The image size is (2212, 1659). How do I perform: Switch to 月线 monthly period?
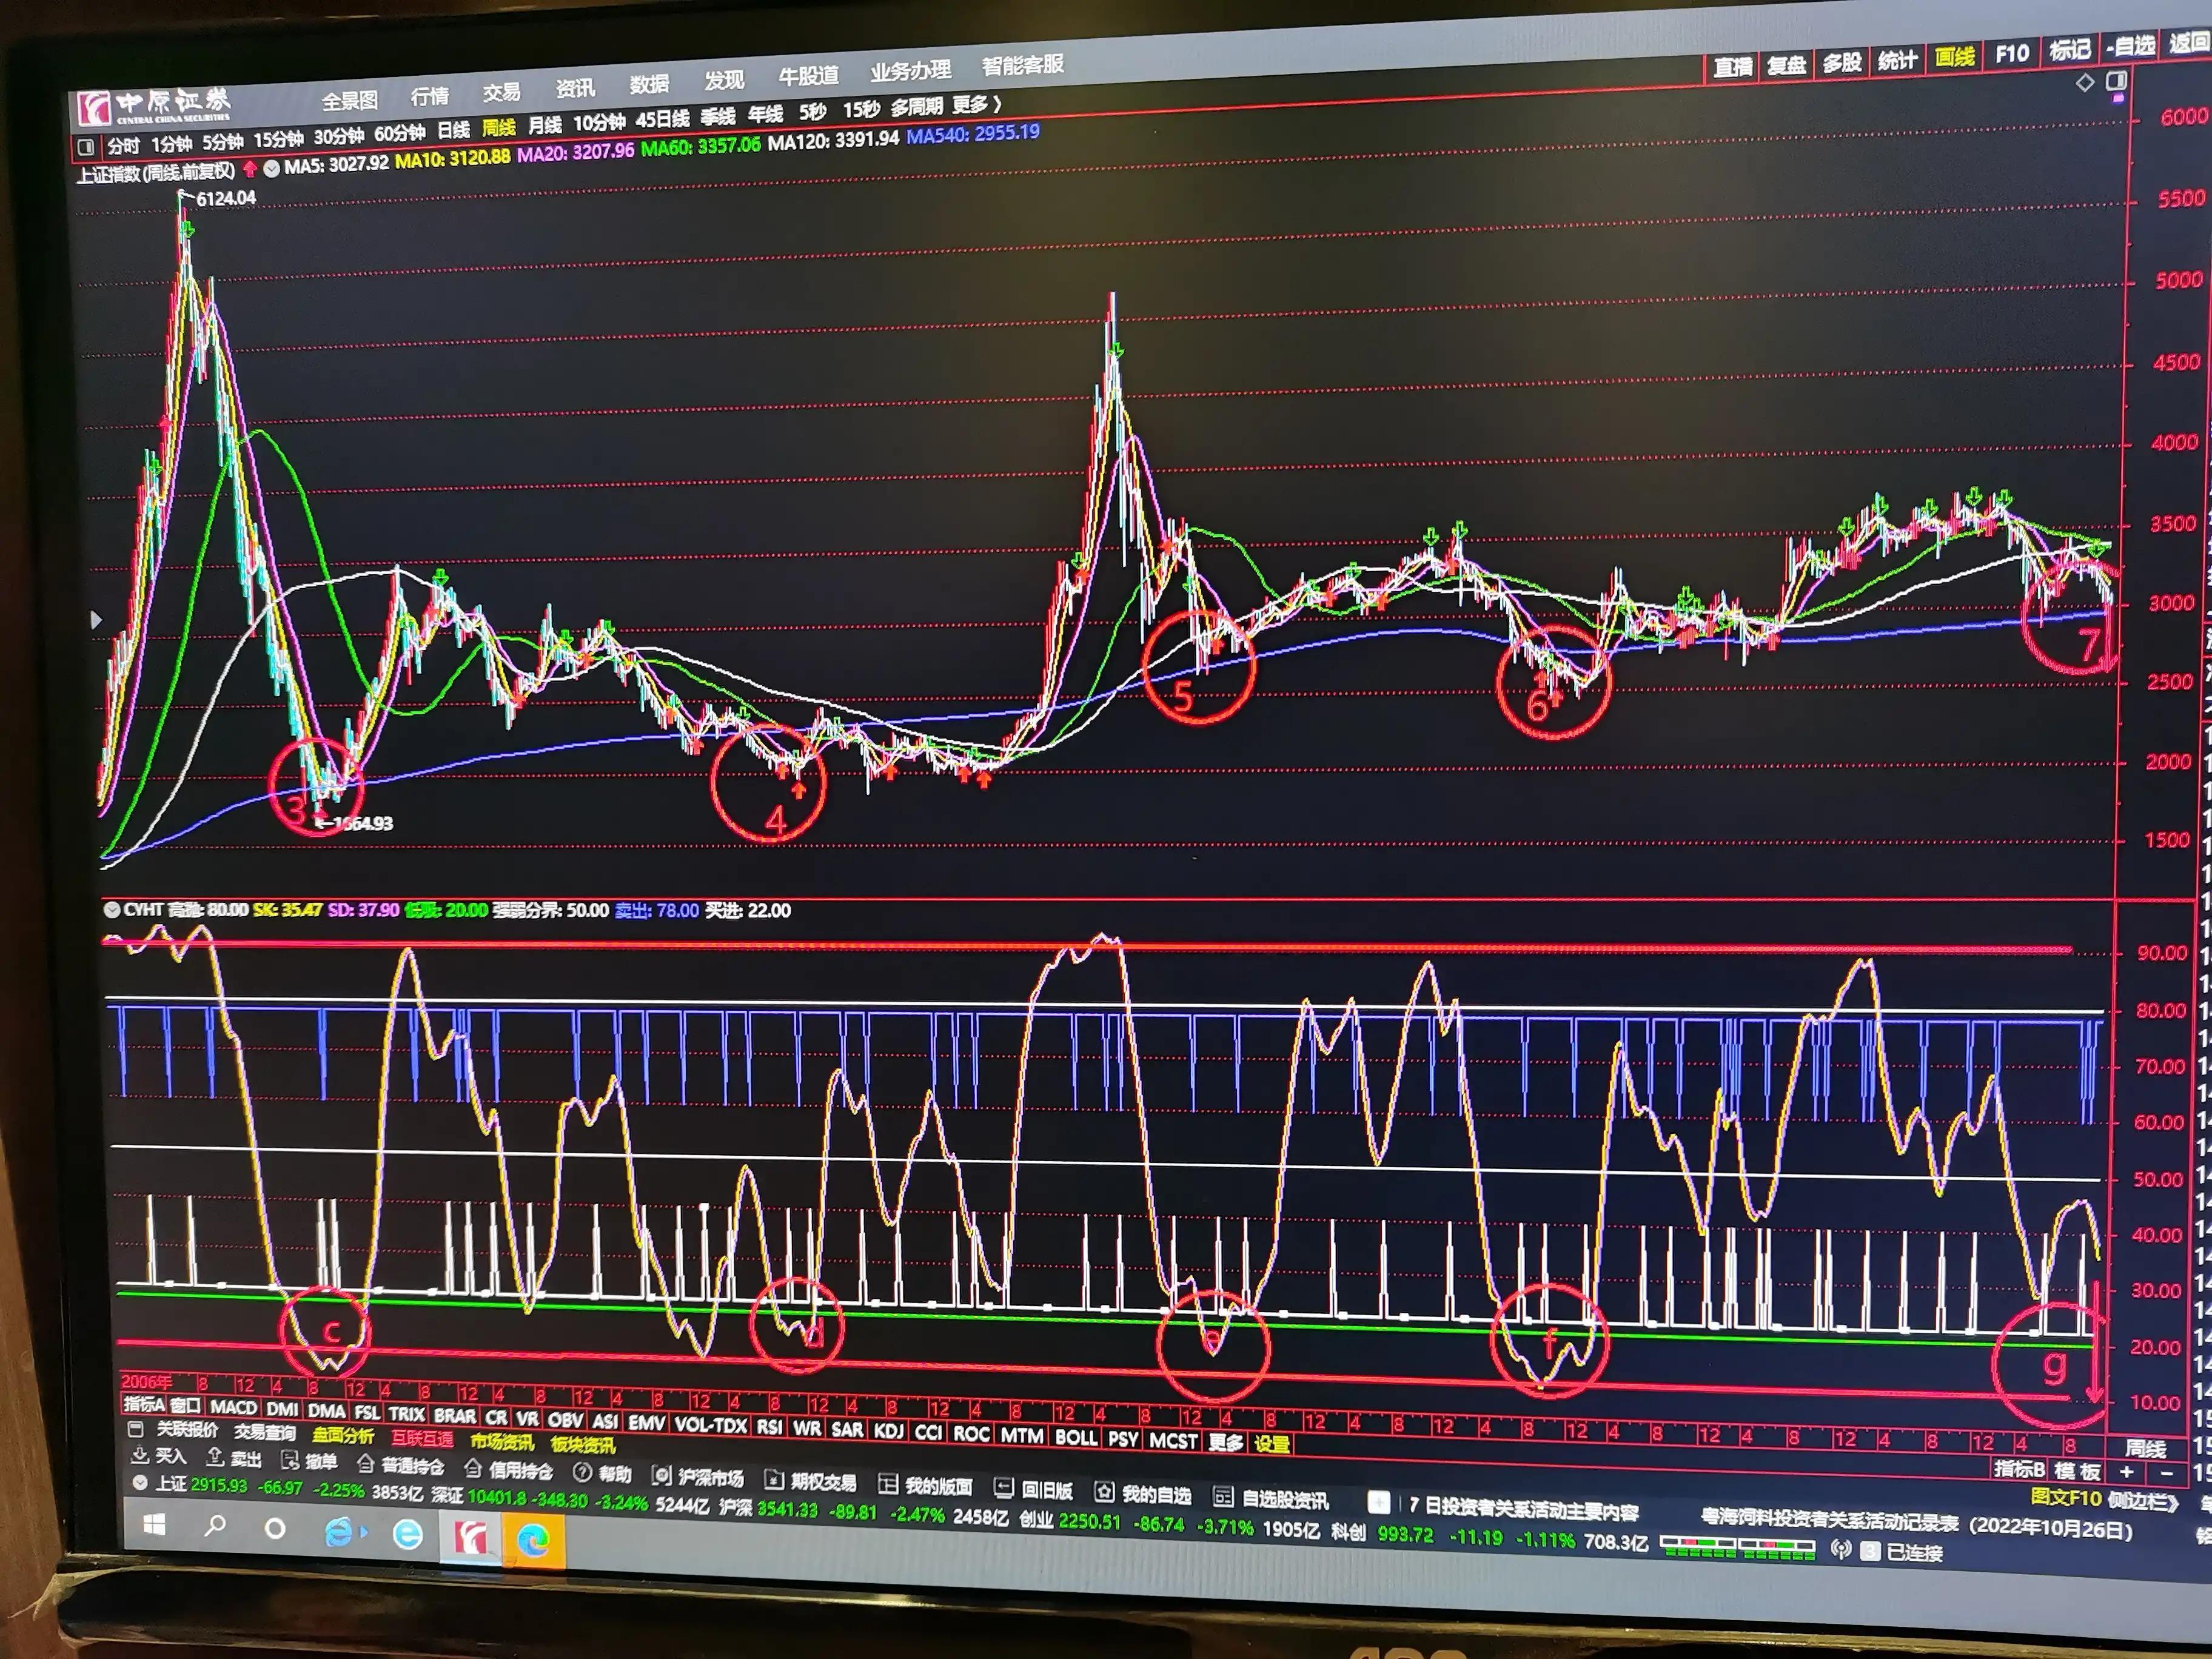point(544,126)
